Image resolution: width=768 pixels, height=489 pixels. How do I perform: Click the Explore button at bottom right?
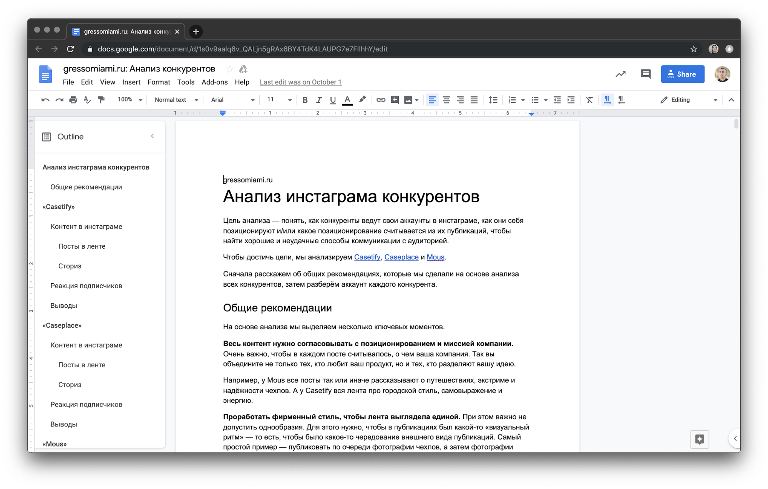click(699, 439)
